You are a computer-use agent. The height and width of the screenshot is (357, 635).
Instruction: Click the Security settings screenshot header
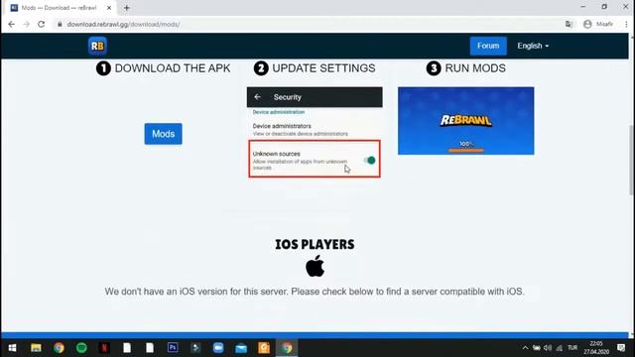point(315,97)
